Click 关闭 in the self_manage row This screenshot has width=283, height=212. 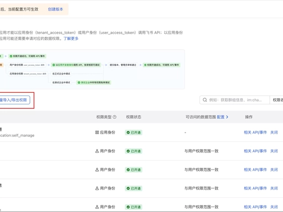tap(274, 132)
